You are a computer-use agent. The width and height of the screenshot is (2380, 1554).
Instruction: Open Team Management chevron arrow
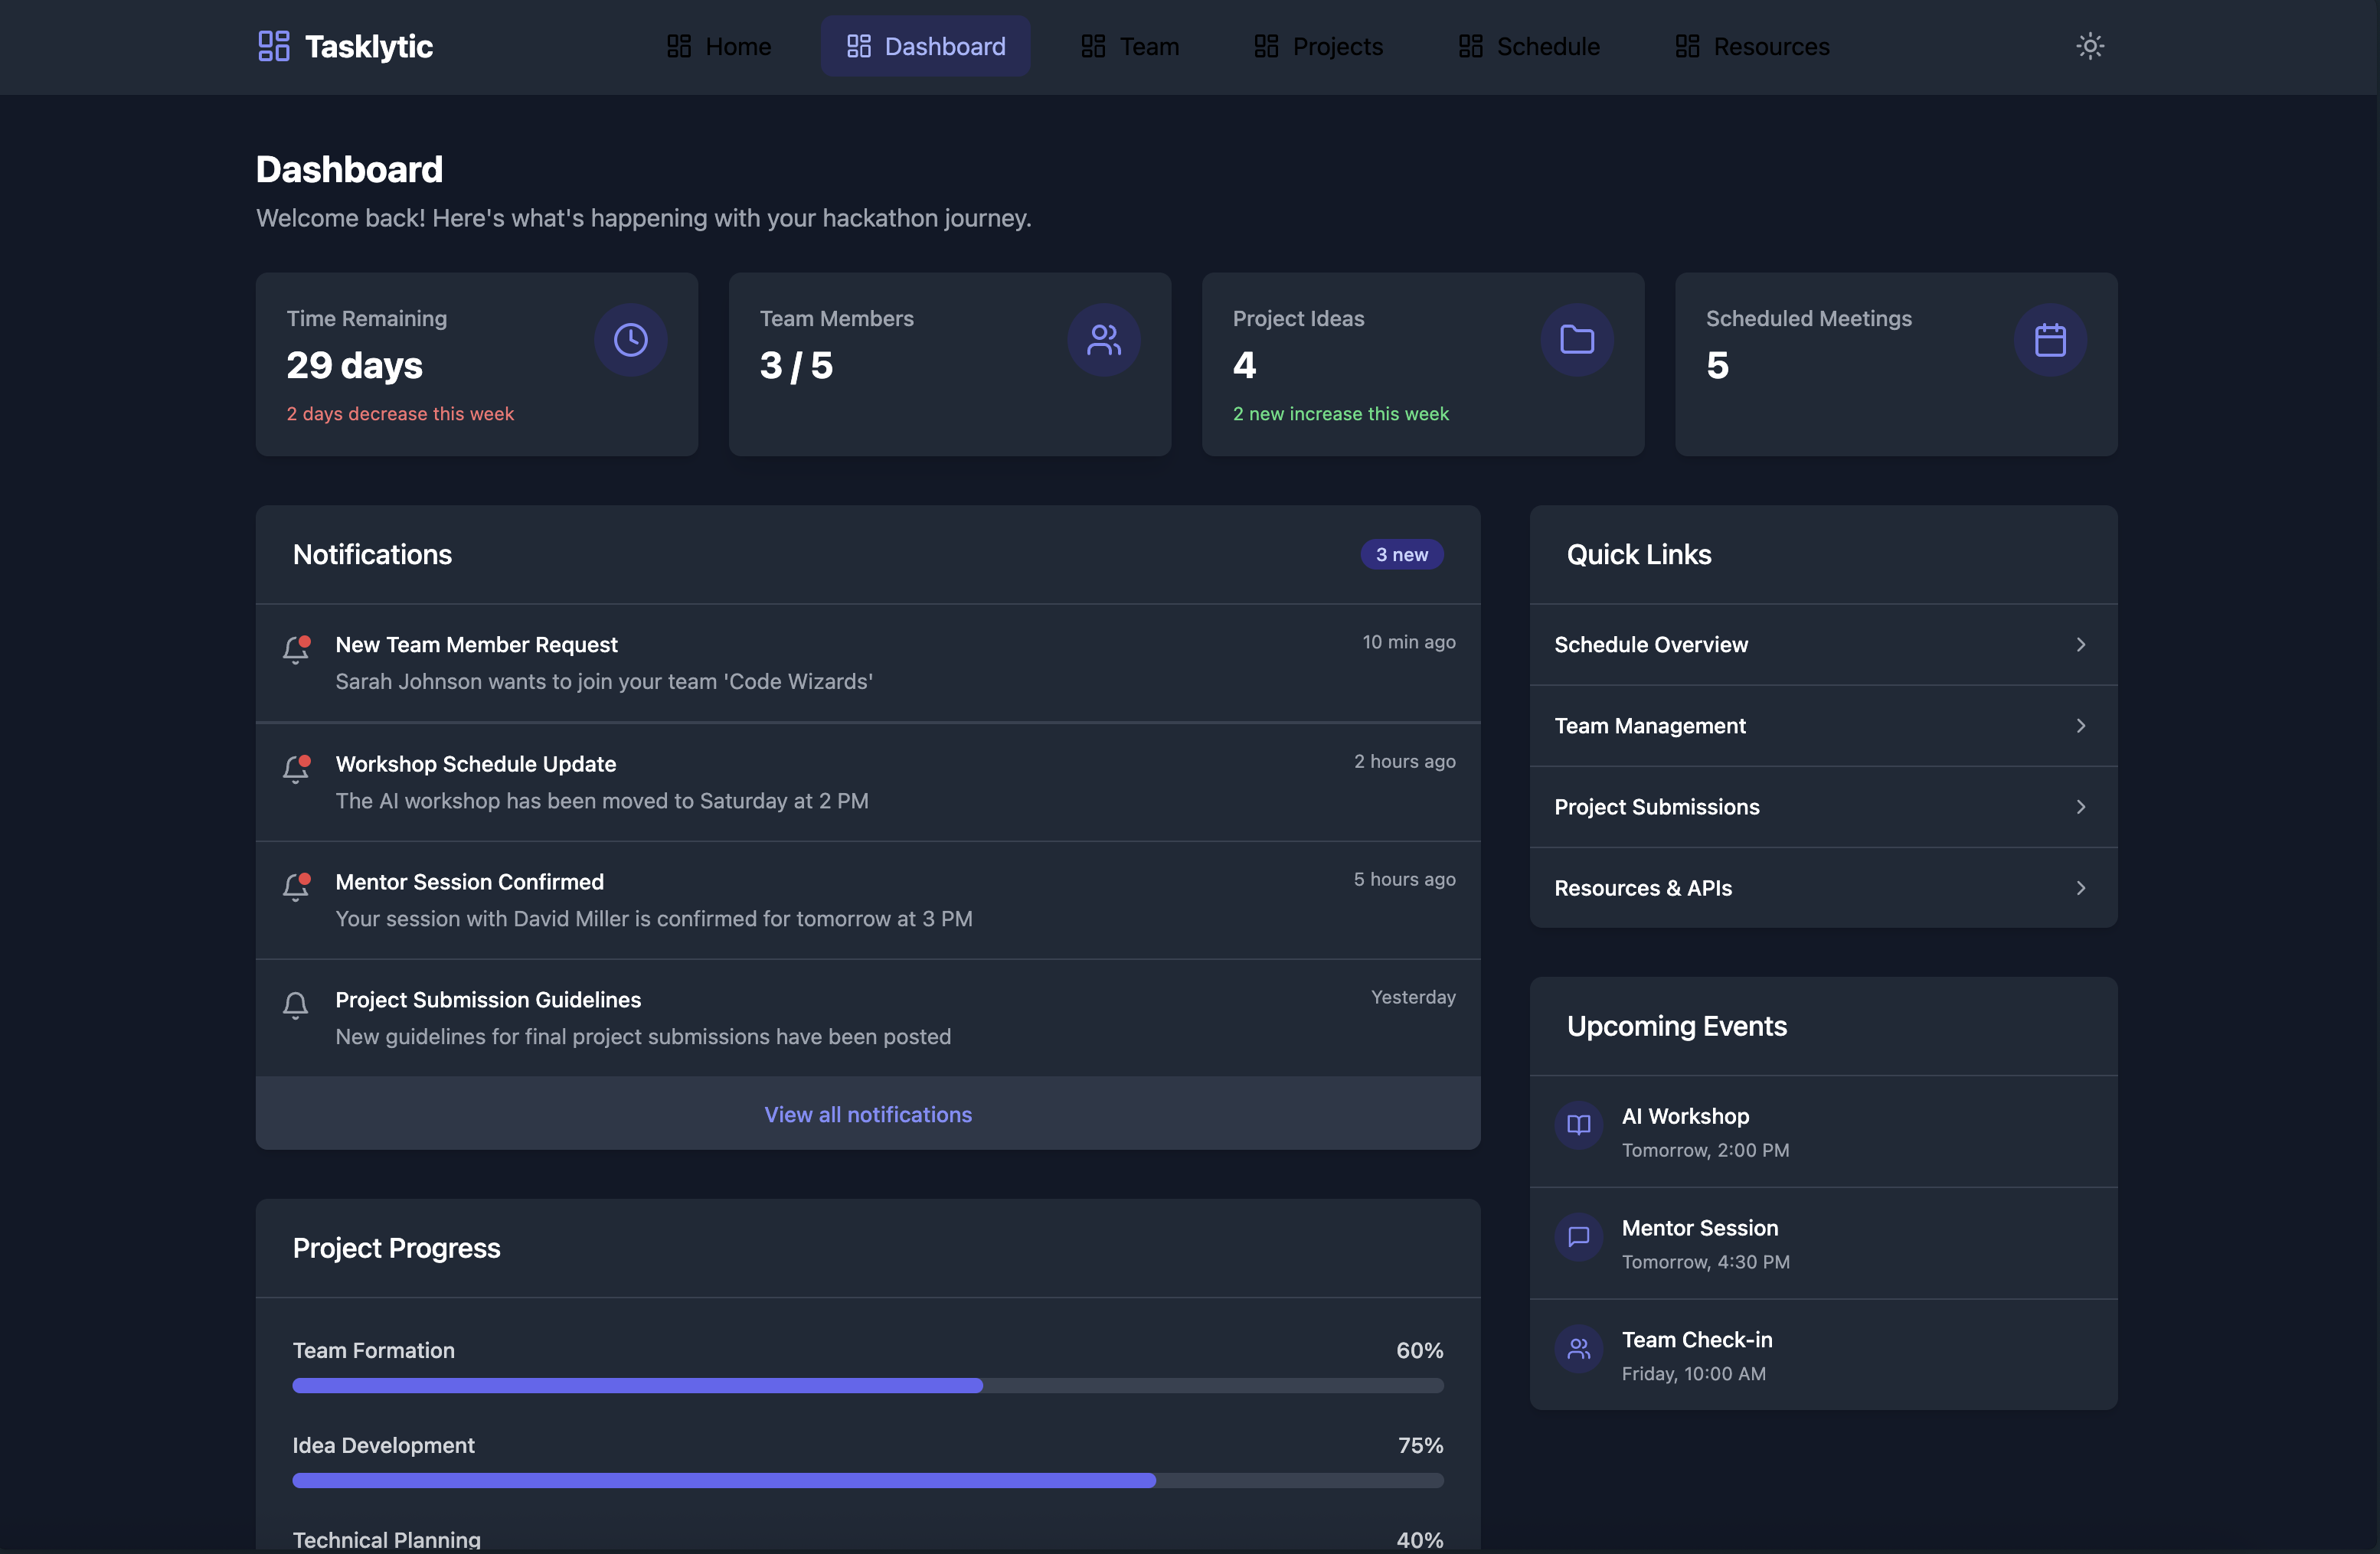coord(2080,726)
